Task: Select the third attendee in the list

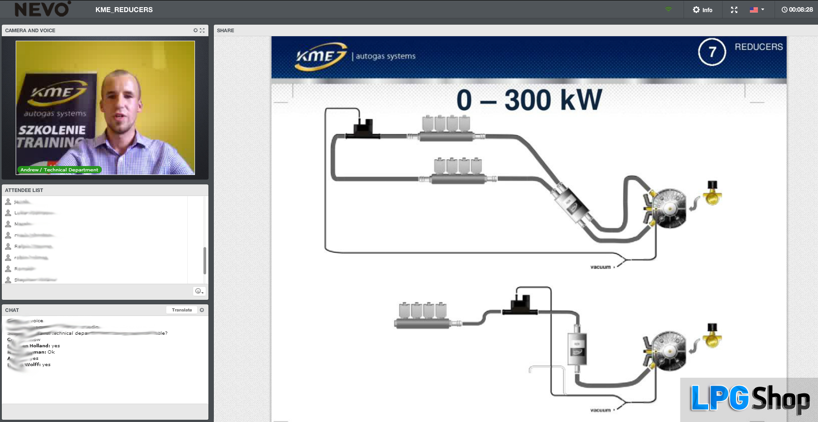Action: click(x=94, y=224)
